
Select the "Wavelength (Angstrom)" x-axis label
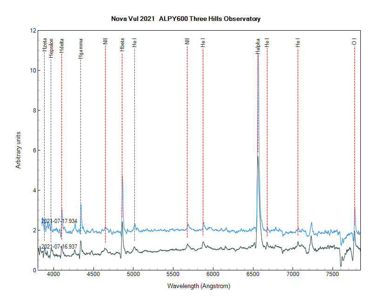pos(199,286)
